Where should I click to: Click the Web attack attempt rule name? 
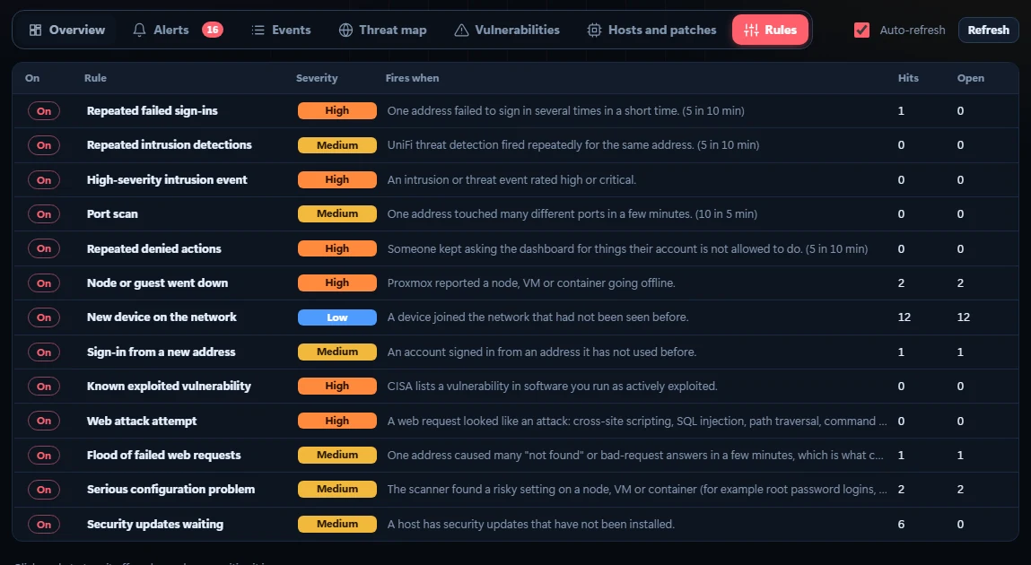tap(142, 422)
